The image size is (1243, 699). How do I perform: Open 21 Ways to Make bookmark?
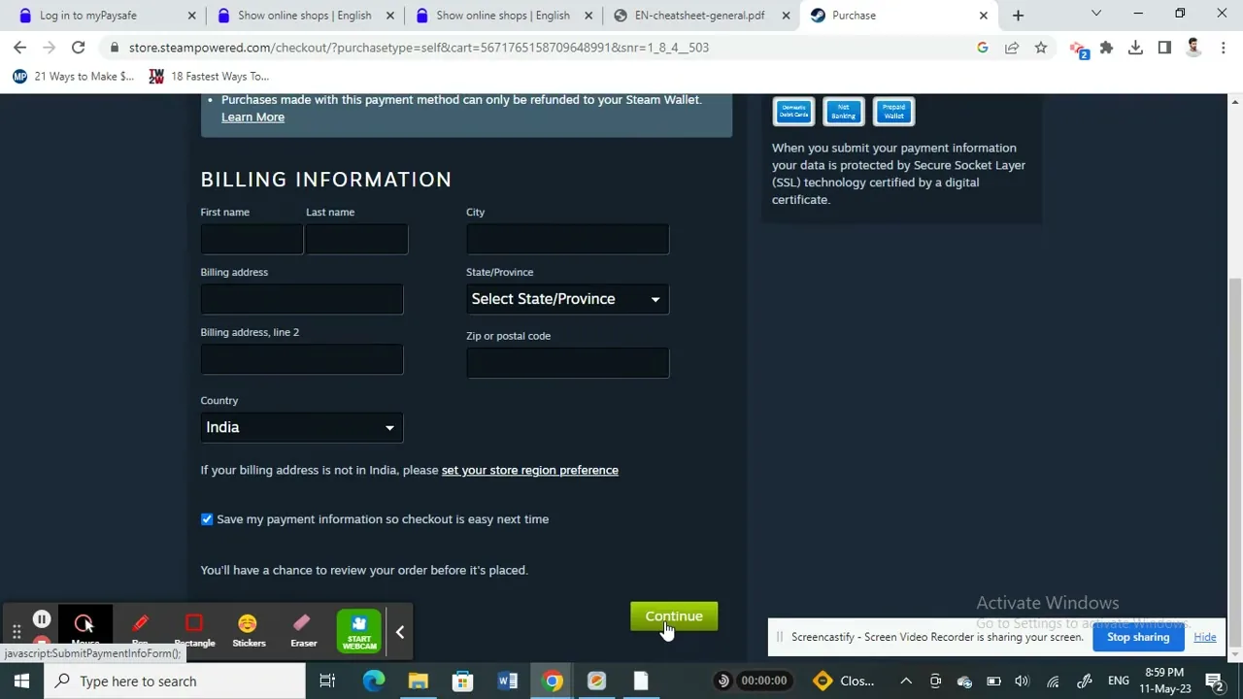point(74,76)
